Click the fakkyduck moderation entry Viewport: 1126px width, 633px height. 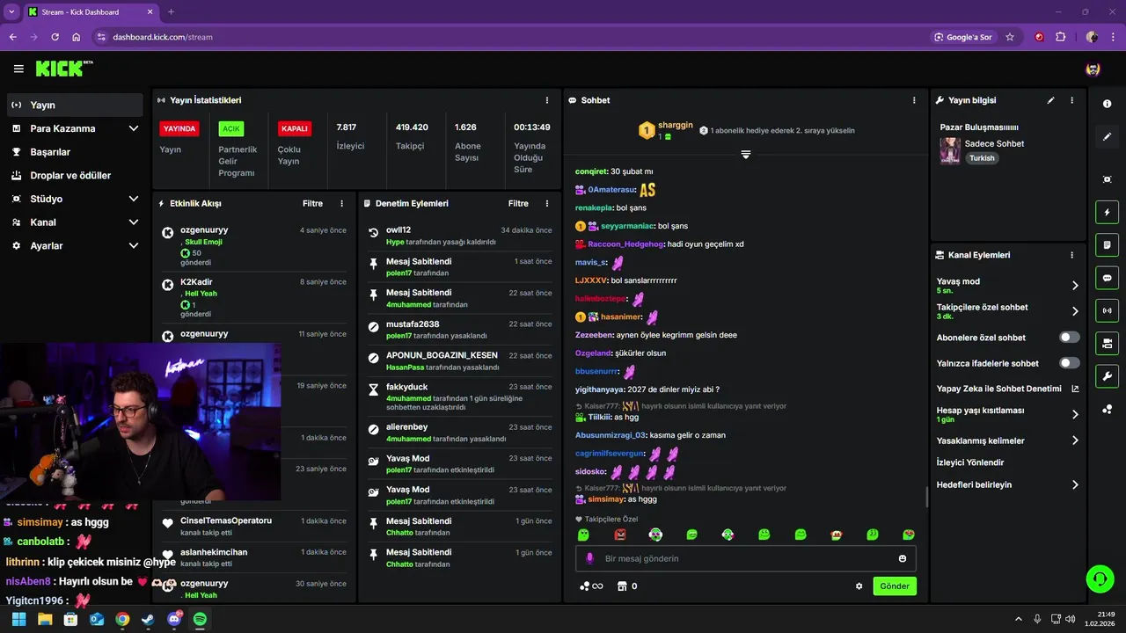click(459, 397)
